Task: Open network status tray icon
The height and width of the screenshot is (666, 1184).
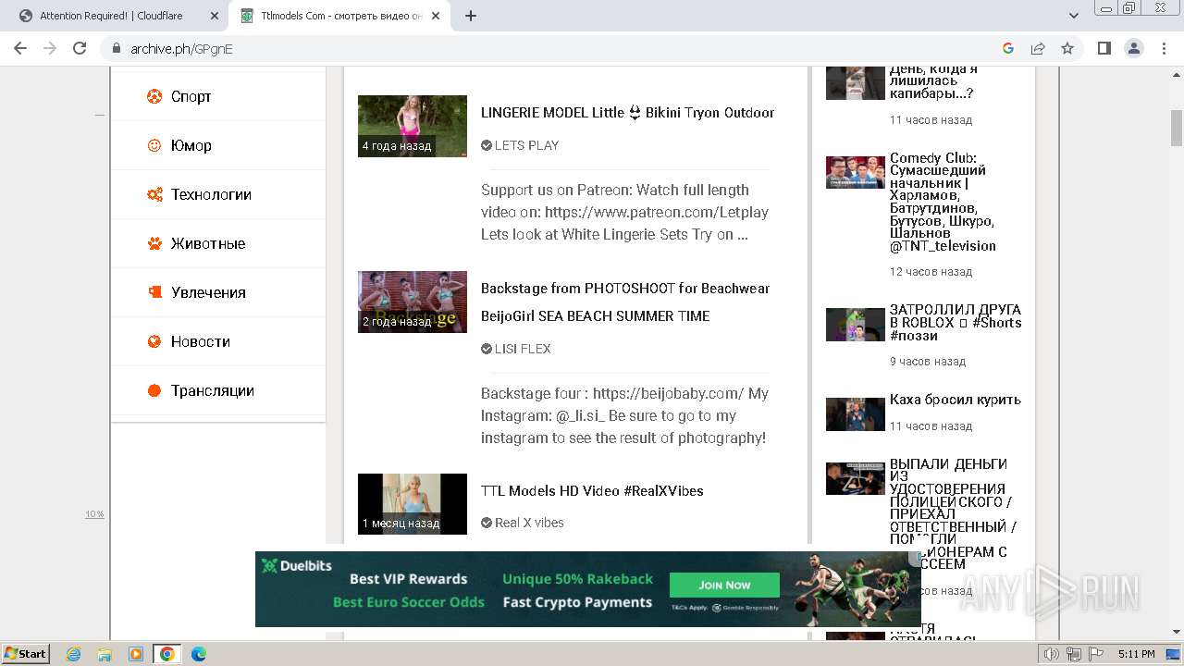Action: point(1074,654)
